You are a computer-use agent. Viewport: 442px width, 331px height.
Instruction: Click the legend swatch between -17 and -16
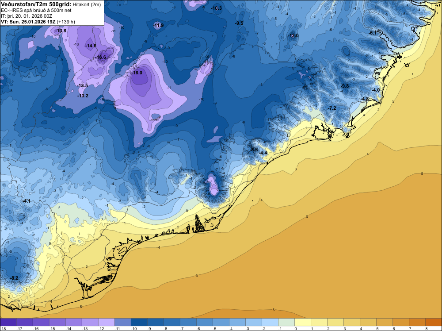(x=24, y=322)
